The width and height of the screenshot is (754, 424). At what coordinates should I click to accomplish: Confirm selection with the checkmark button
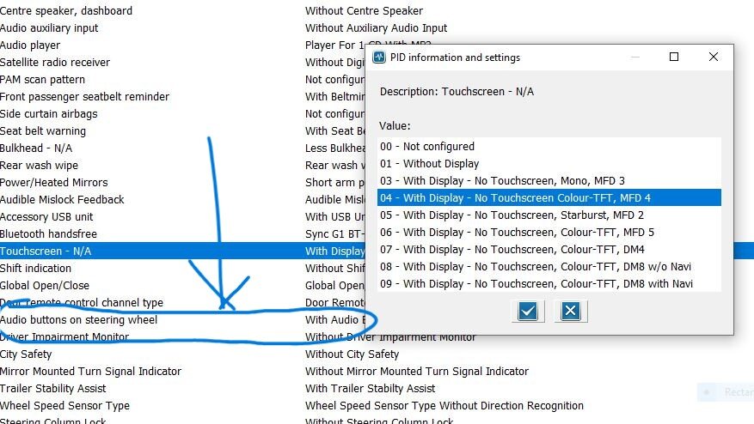tap(528, 311)
